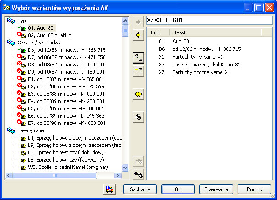This screenshot has height=200, width=277.
Task: Confirm with the OK button
Action: click(x=178, y=189)
